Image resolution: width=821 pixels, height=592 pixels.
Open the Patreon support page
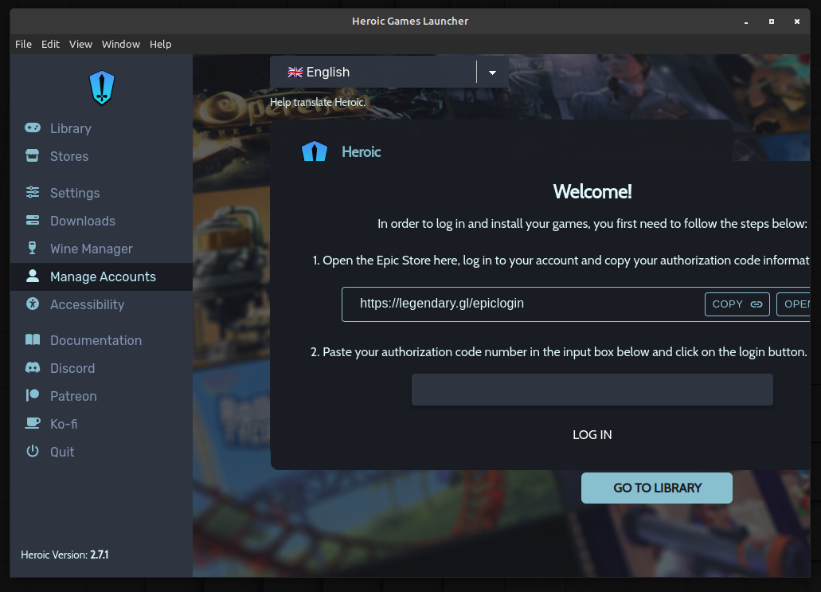71,396
